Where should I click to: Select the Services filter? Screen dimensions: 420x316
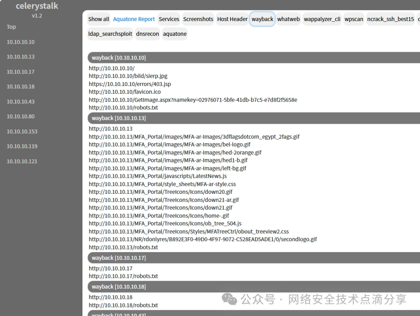[x=169, y=19]
